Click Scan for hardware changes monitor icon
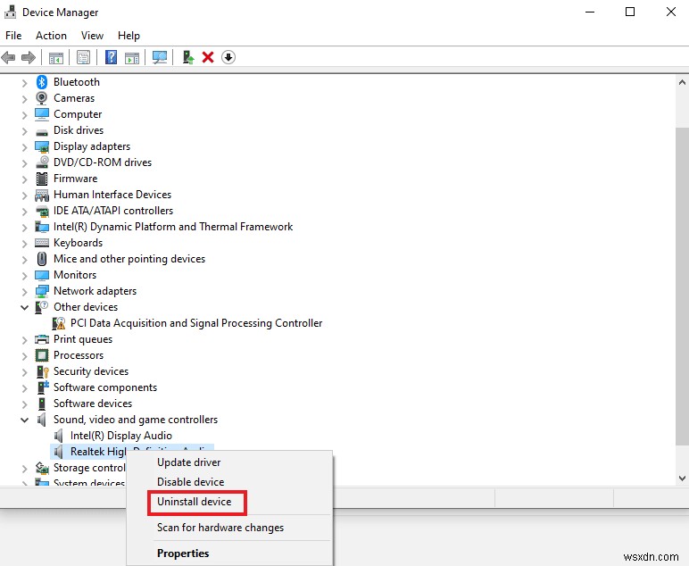 click(x=160, y=57)
